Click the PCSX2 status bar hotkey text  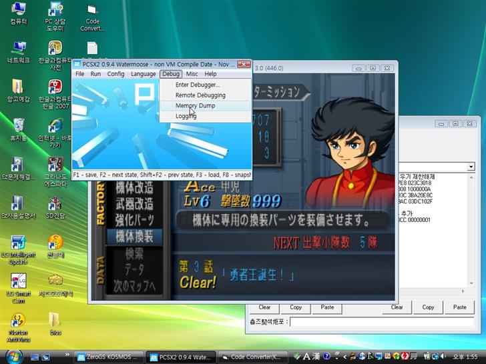tap(162, 175)
